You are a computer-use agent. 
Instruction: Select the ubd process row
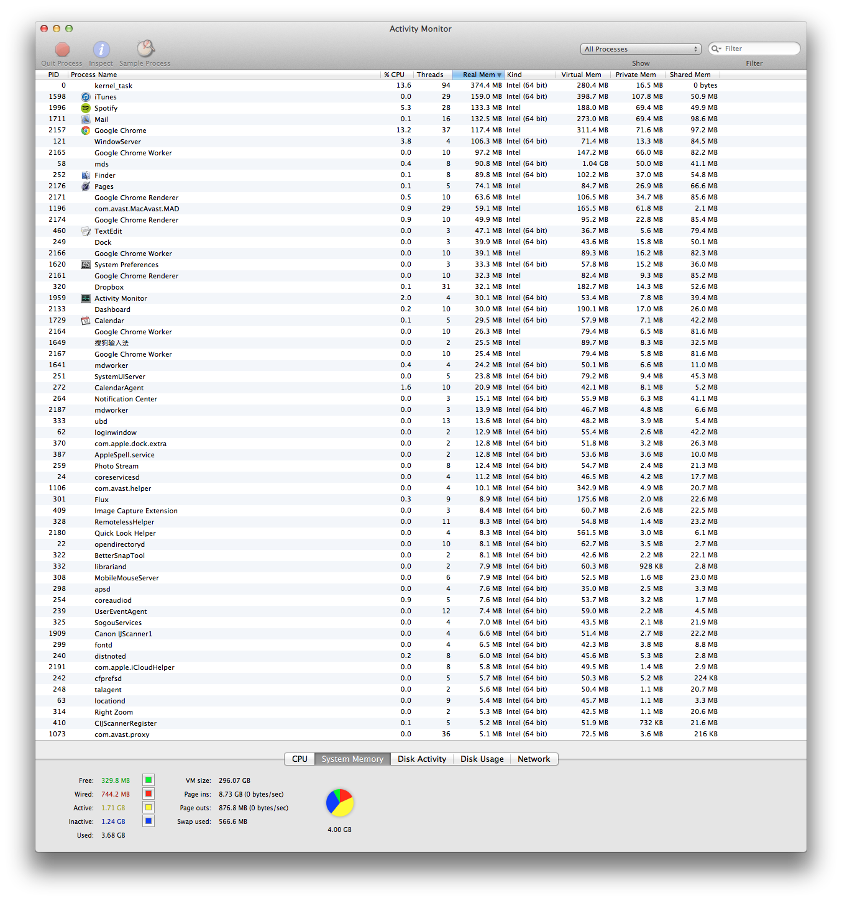(x=421, y=421)
